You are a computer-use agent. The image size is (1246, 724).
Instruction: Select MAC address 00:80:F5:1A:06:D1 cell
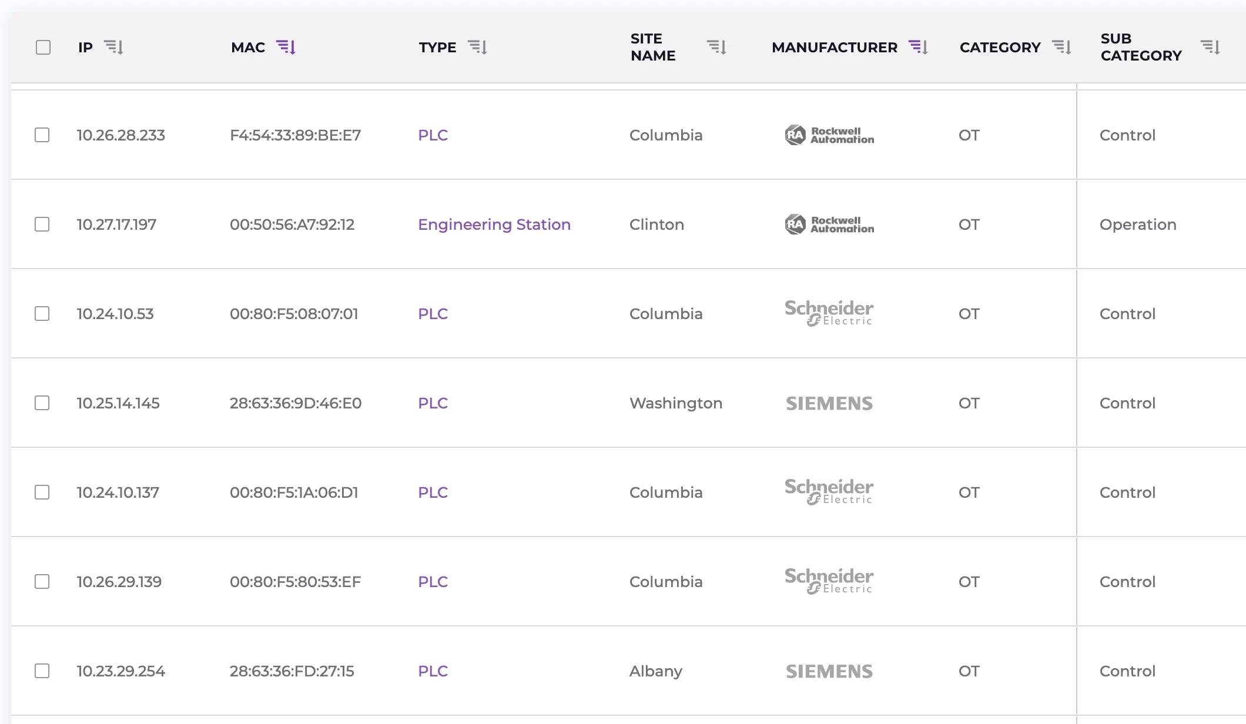click(293, 492)
